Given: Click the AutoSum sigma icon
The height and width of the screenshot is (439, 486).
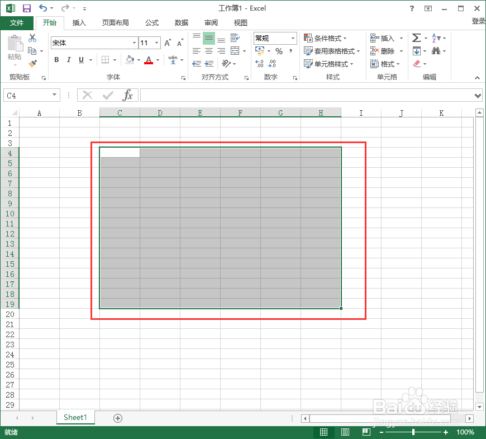Looking at the screenshot, I should [x=417, y=38].
